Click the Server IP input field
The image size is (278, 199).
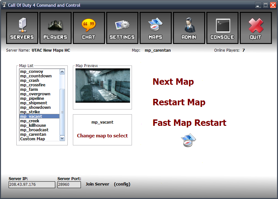32,185
